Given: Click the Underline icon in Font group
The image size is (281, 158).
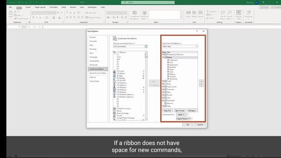Looking at the screenshot, I should click(x=40, y=18).
